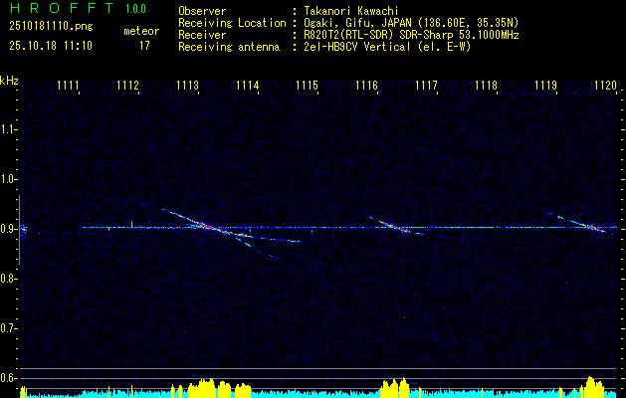Click the Receiver R820T2 SDR-Sharp text
Screen dimensions: 626x398
point(411,35)
